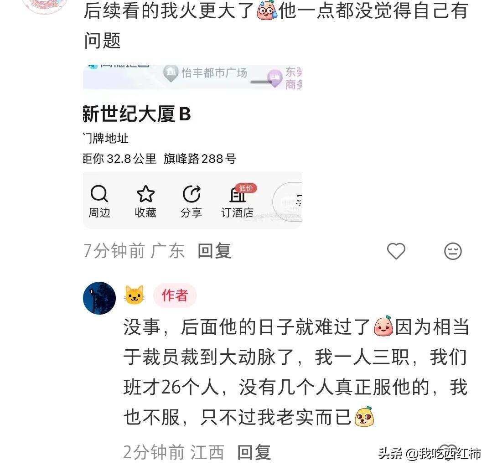
Task: Tap the 头条 @我吃西红柿 watermark
Action: pyautogui.click(x=430, y=454)
